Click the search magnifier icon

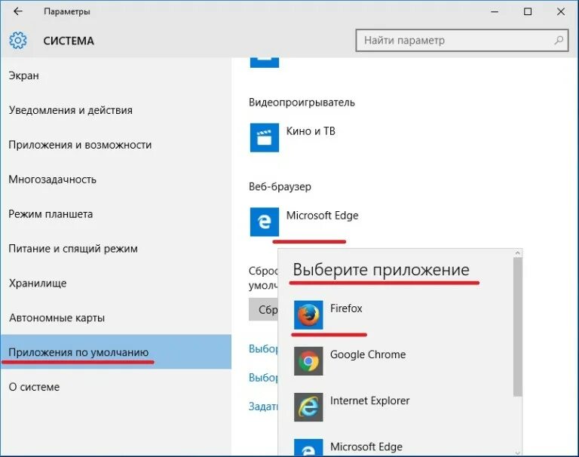pos(559,40)
